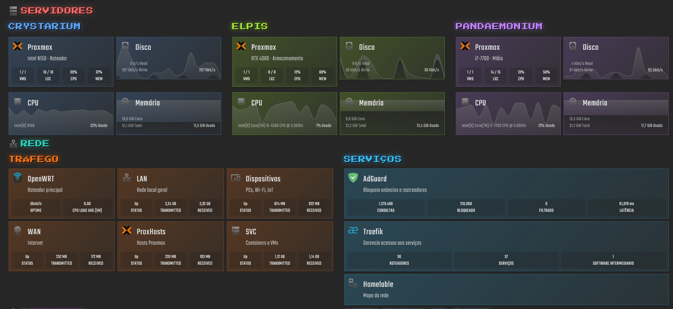This screenshot has height=309, width=673.
Task: Open the Elpis Proxmox title link
Action: [x=264, y=47]
